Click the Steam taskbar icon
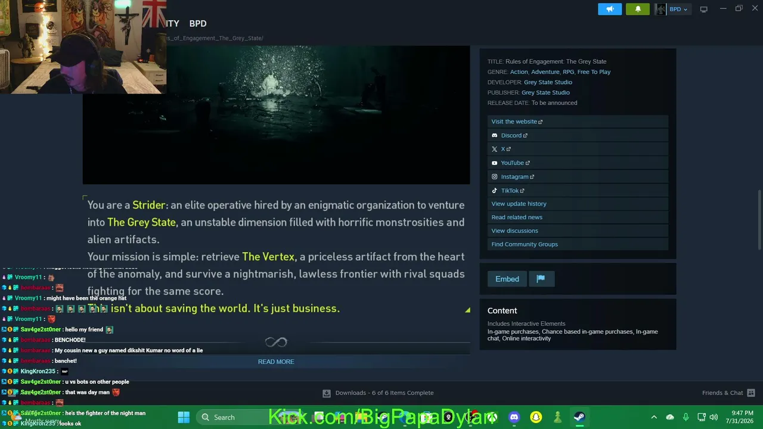The height and width of the screenshot is (429, 763). [x=579, y=417]
